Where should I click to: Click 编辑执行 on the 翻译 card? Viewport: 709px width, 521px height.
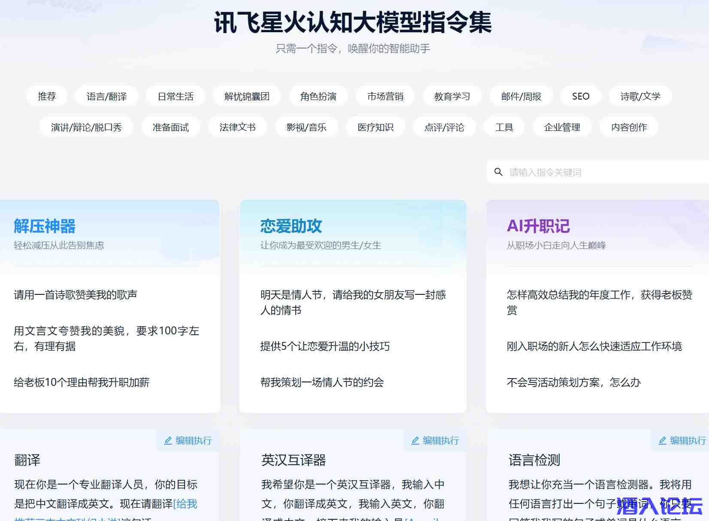188,441
